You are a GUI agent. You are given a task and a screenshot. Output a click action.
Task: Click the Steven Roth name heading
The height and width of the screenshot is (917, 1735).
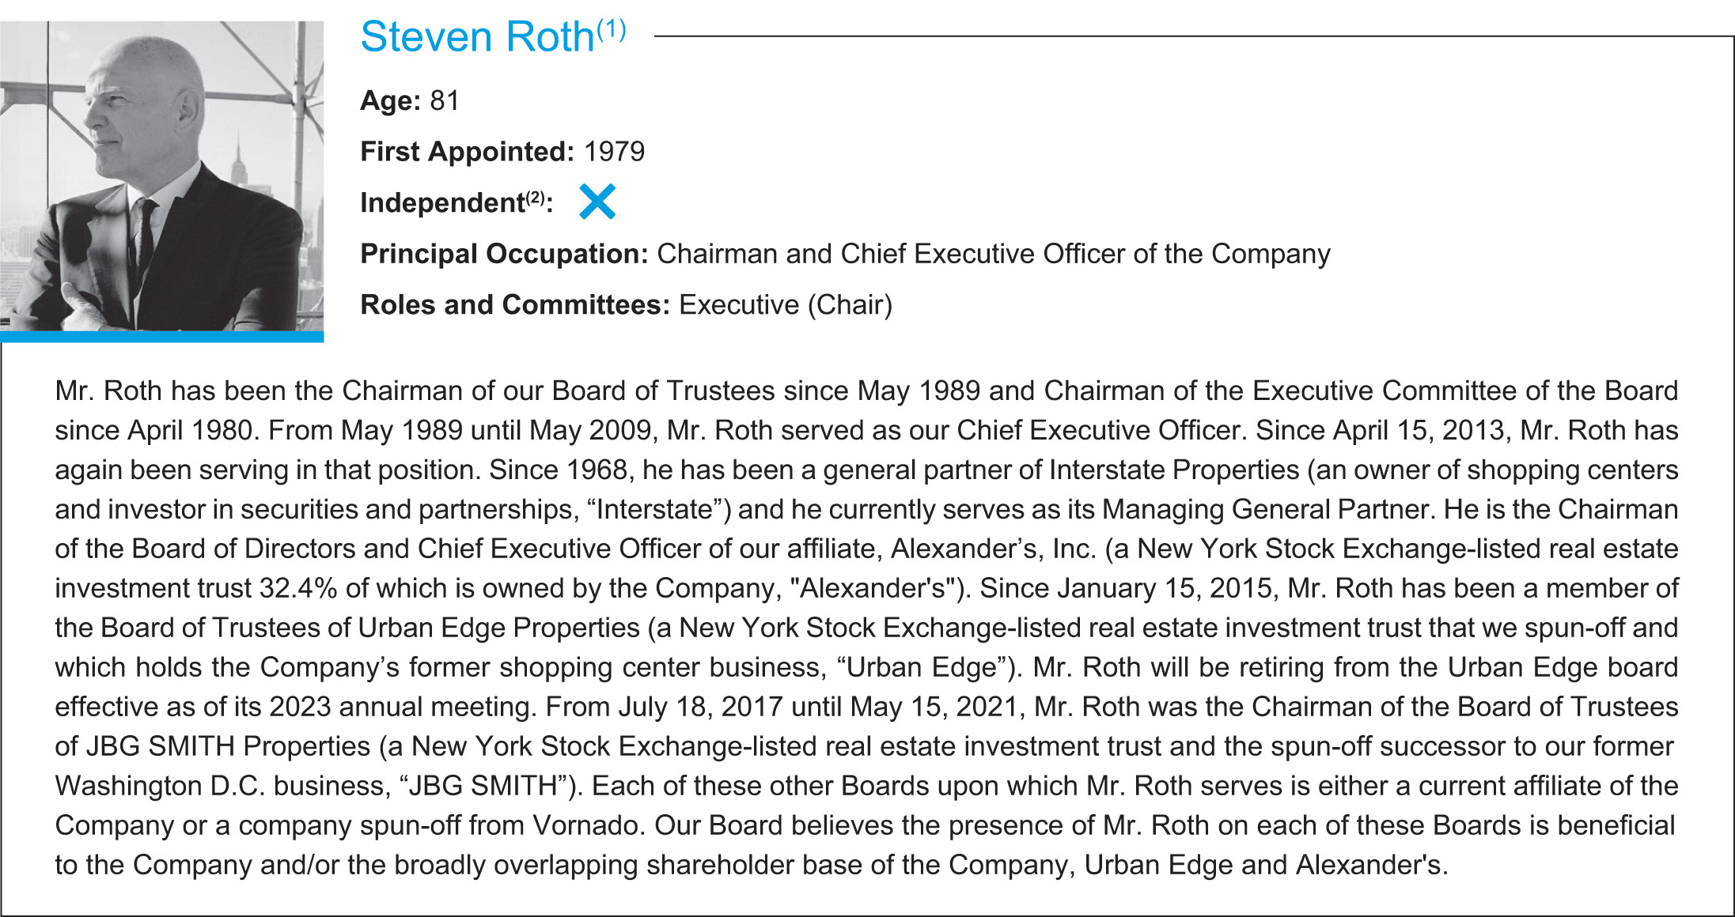pyautogui.click(x=476, y=37)
